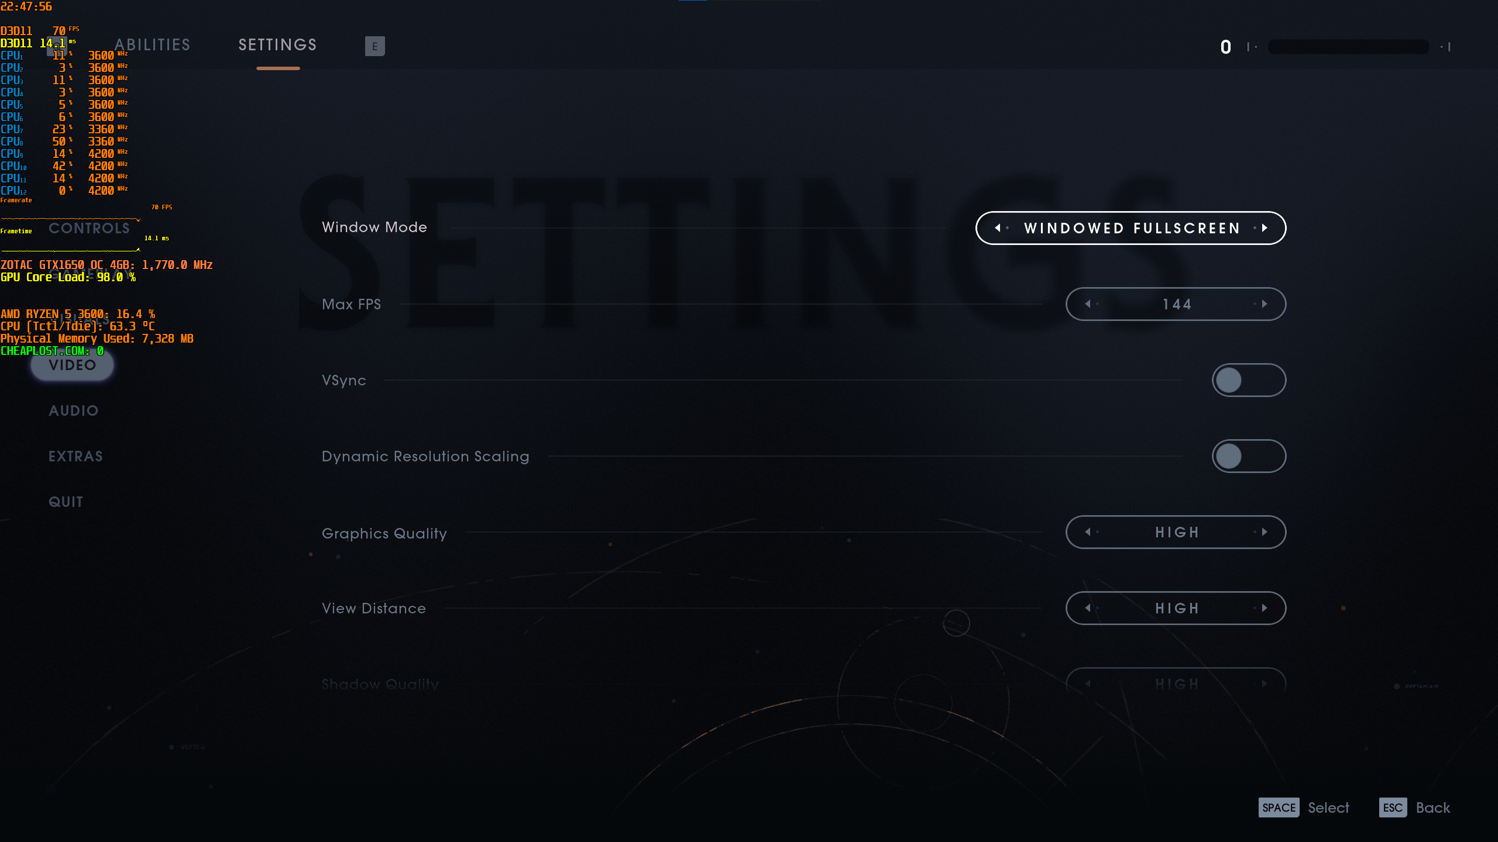The height and width of the screenshot is (842, 1498).
Task: Select the Quit menu entry
Action: [x=66, y=502]
